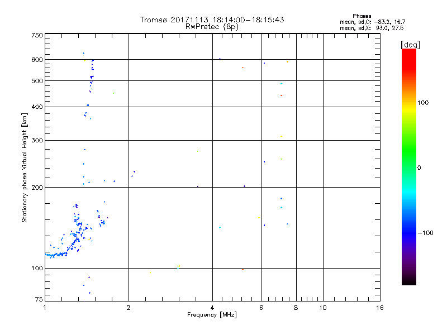This screenshot has width=447, height=335.
Task: Click the "Phases" heading in the top right
Action: click(362, 16)
